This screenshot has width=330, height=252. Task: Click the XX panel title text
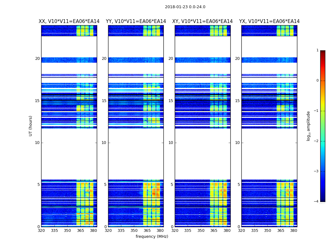coord(69,21)
